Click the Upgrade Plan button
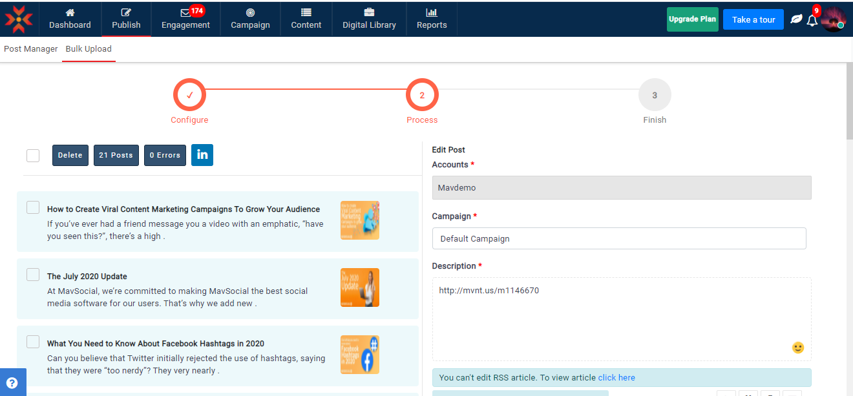The width and height of the screenshot is (853, 396). (692, 19)
